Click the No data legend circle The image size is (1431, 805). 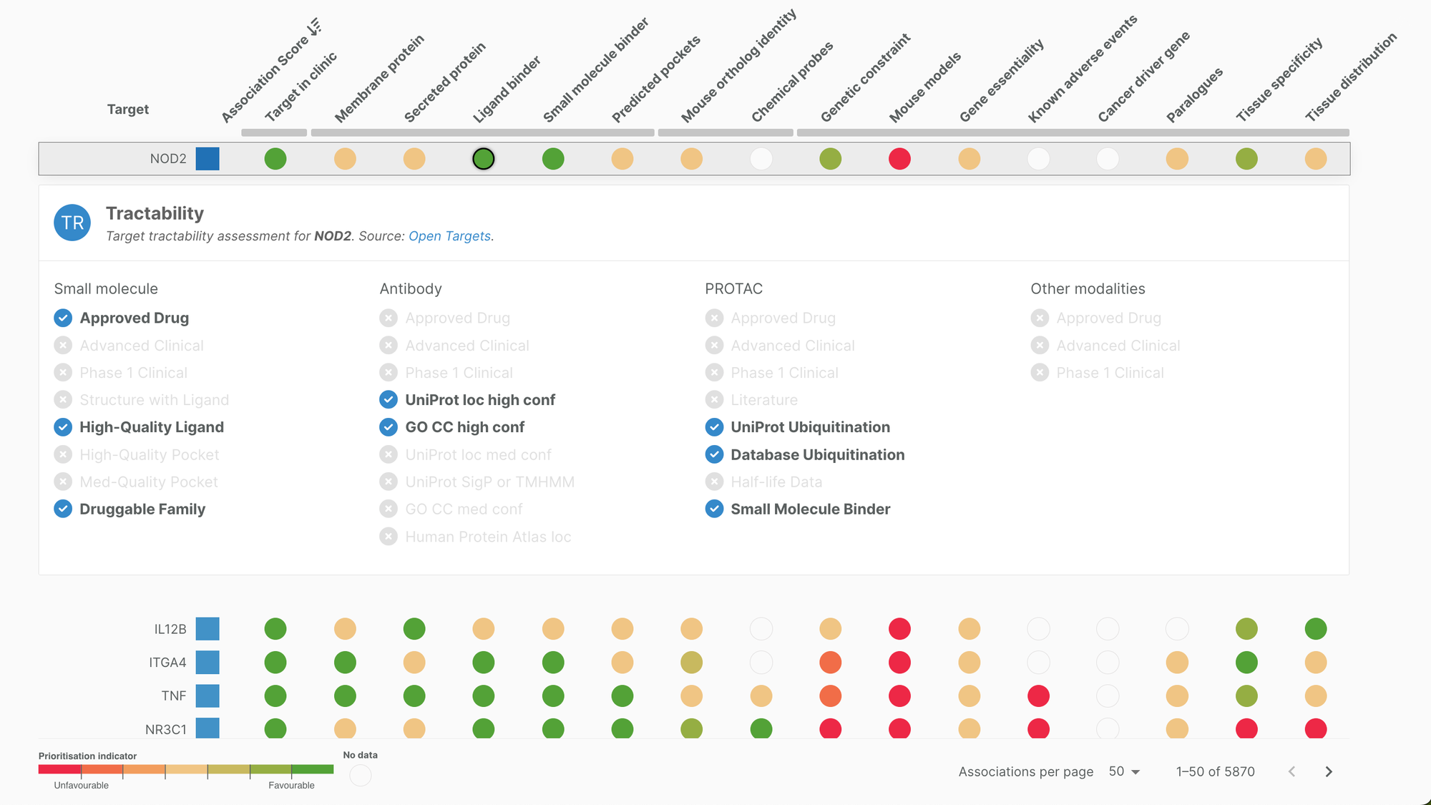[x=361, y=775]
